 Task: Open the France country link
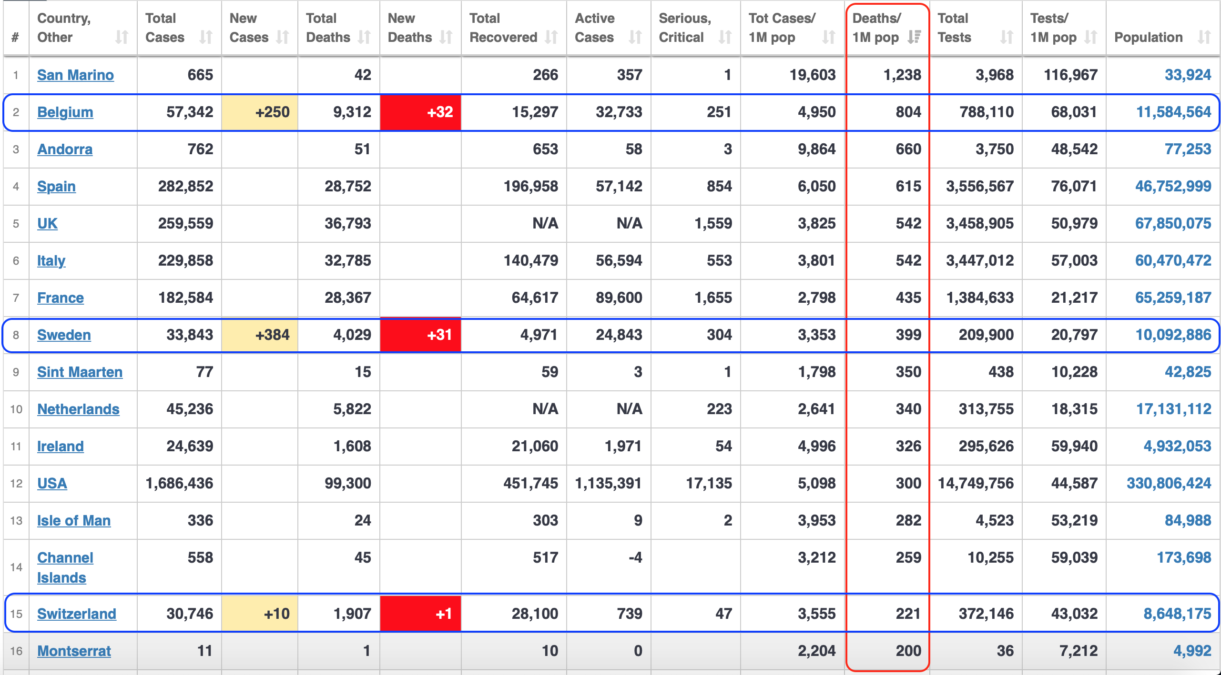click(61, 298)
